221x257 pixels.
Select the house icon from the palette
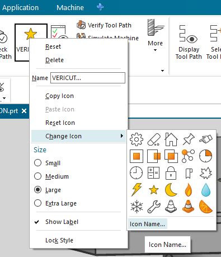tap(171, 139)
